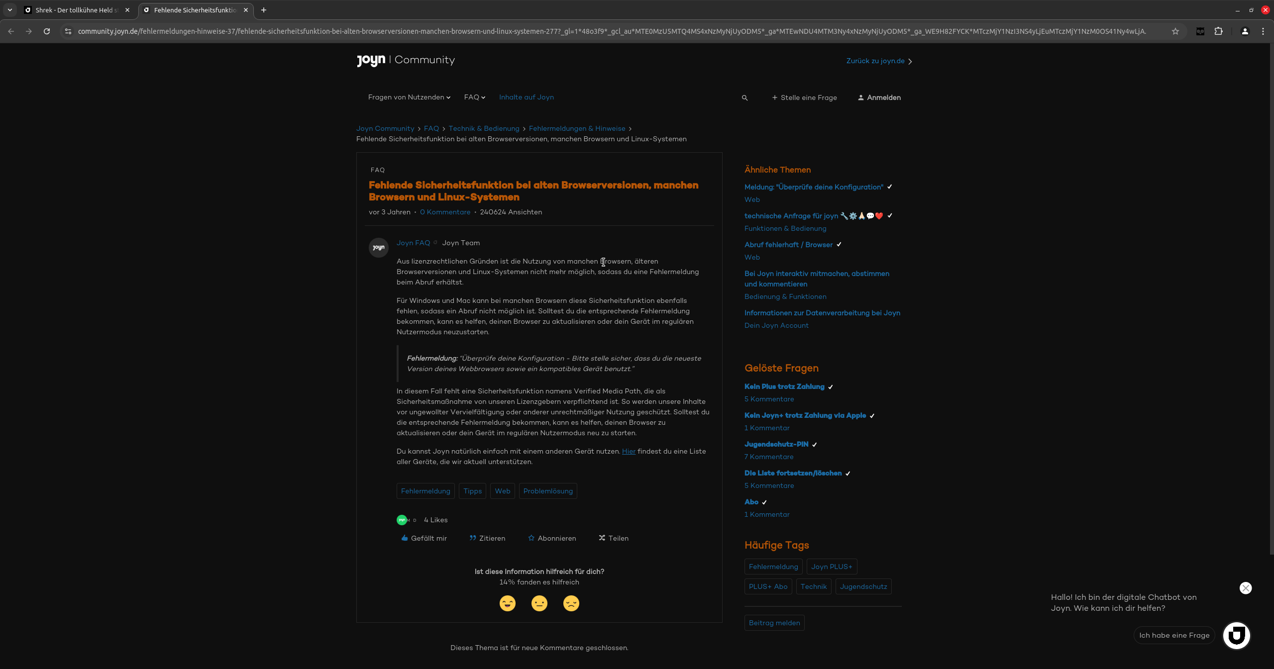Screen dimensions: 1274x669
Task: Click the search magnifier icon
Action: (x=744, y=98)
